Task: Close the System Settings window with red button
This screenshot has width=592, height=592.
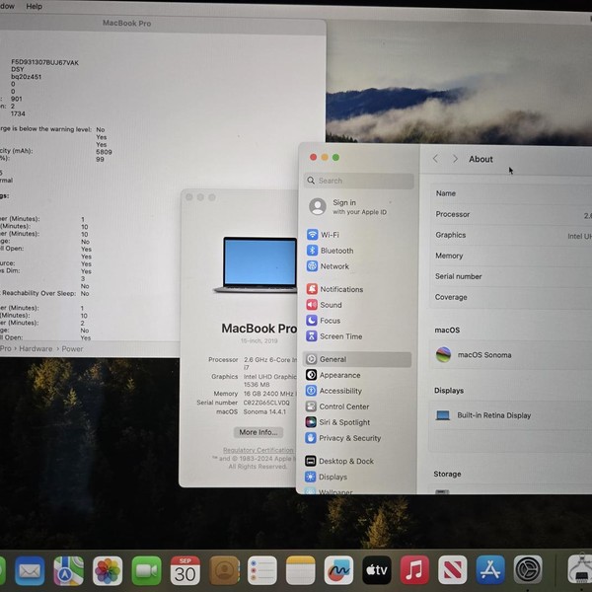Action: tap(314, 157)
